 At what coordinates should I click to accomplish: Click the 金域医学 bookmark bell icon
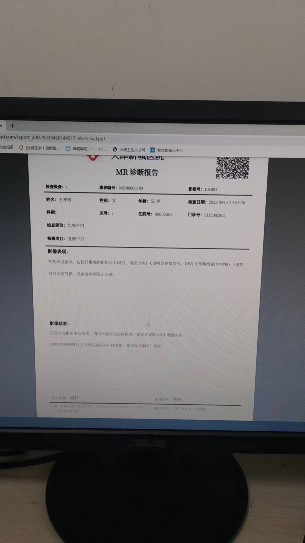coord(21,148)
